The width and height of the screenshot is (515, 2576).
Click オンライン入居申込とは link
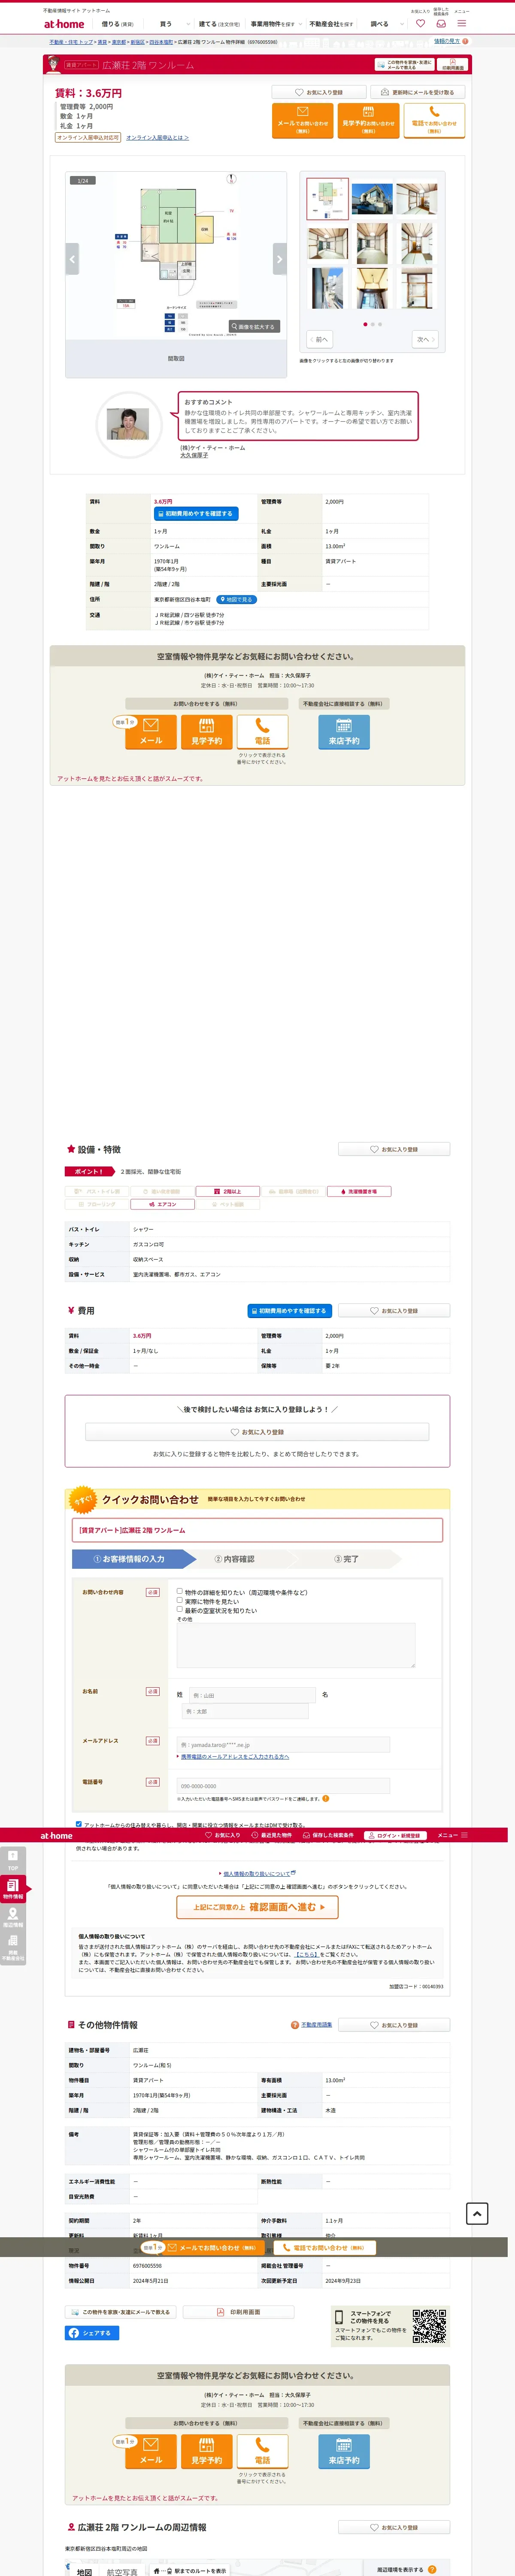pos(157,138)
